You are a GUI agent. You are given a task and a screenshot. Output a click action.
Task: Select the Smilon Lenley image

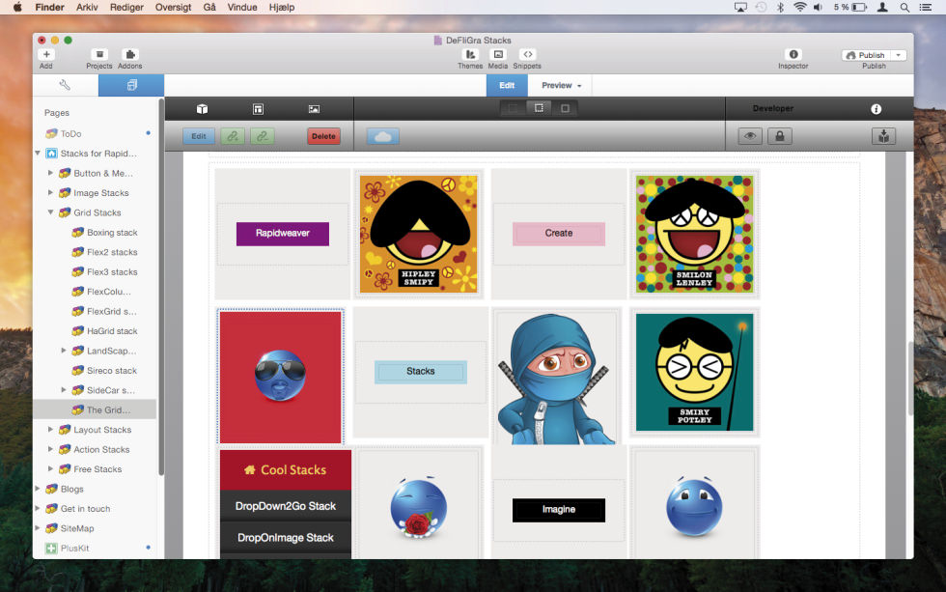tap(694, 234)
